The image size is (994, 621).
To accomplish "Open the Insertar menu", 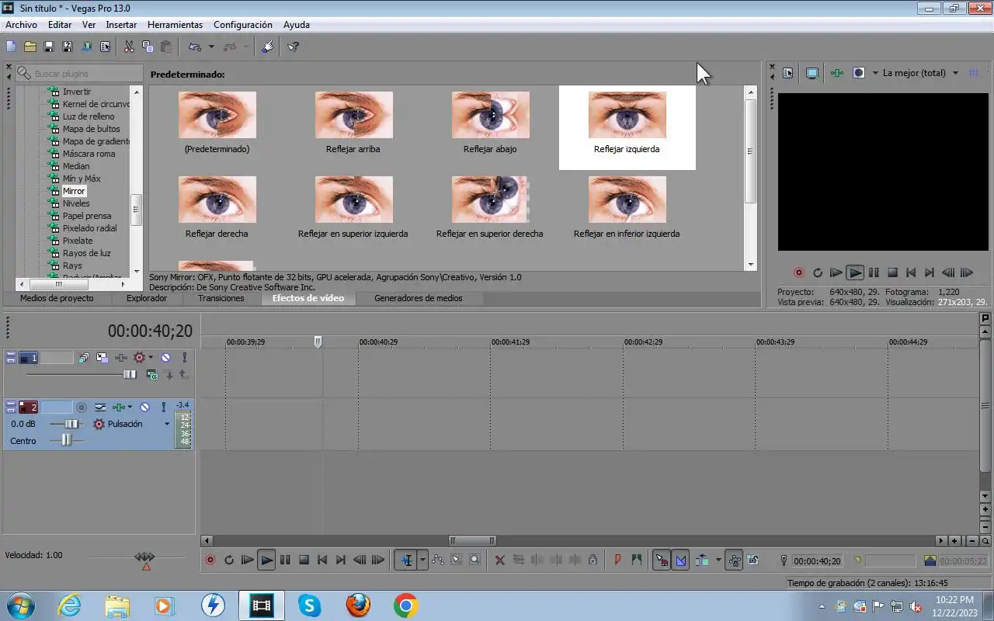I will [121, 25].
